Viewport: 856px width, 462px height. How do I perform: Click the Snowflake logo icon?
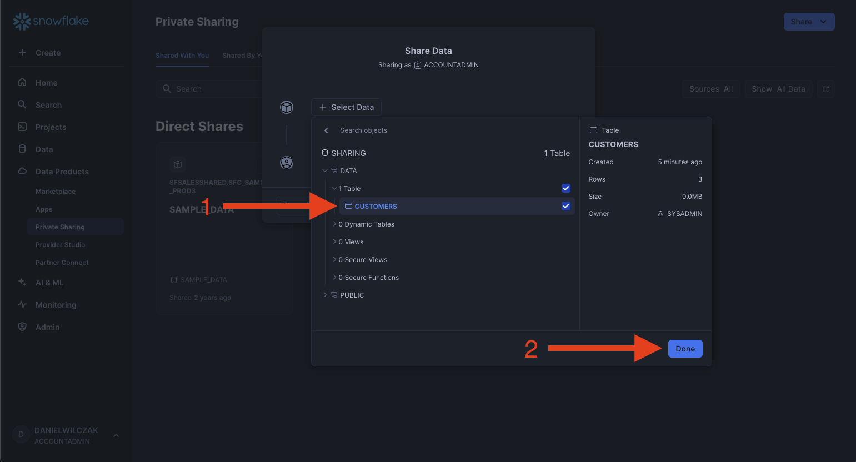point(22,22)
